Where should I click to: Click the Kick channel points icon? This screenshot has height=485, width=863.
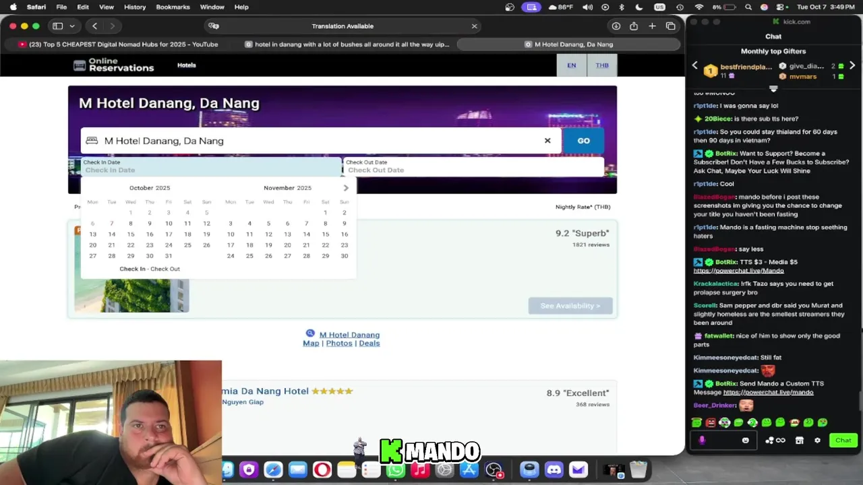tap(775, 441)
